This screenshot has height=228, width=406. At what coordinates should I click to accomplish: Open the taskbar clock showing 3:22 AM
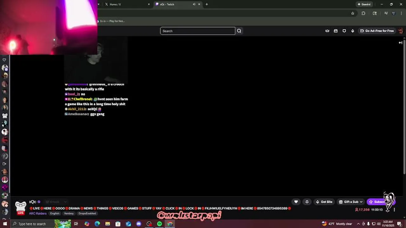[388, 224]
